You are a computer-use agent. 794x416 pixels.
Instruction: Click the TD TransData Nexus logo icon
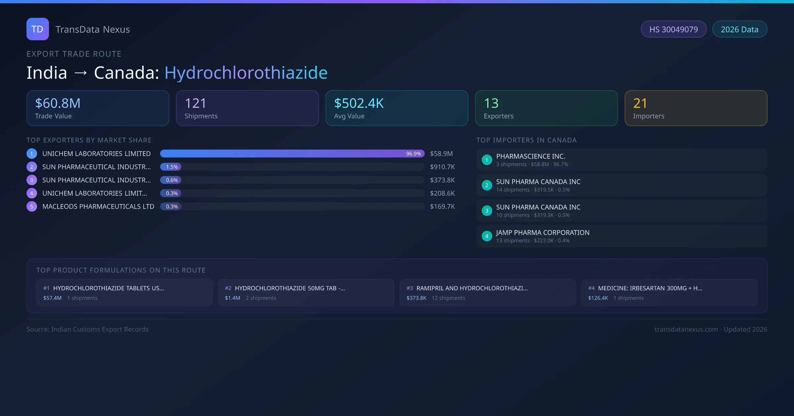click(37, 29)
